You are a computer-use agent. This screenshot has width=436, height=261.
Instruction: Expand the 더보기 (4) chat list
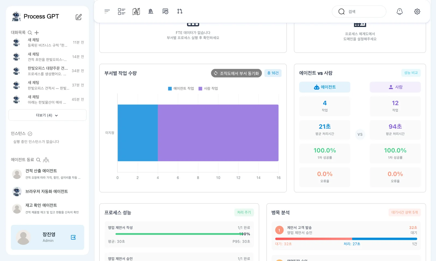click(x=47, y=115)
